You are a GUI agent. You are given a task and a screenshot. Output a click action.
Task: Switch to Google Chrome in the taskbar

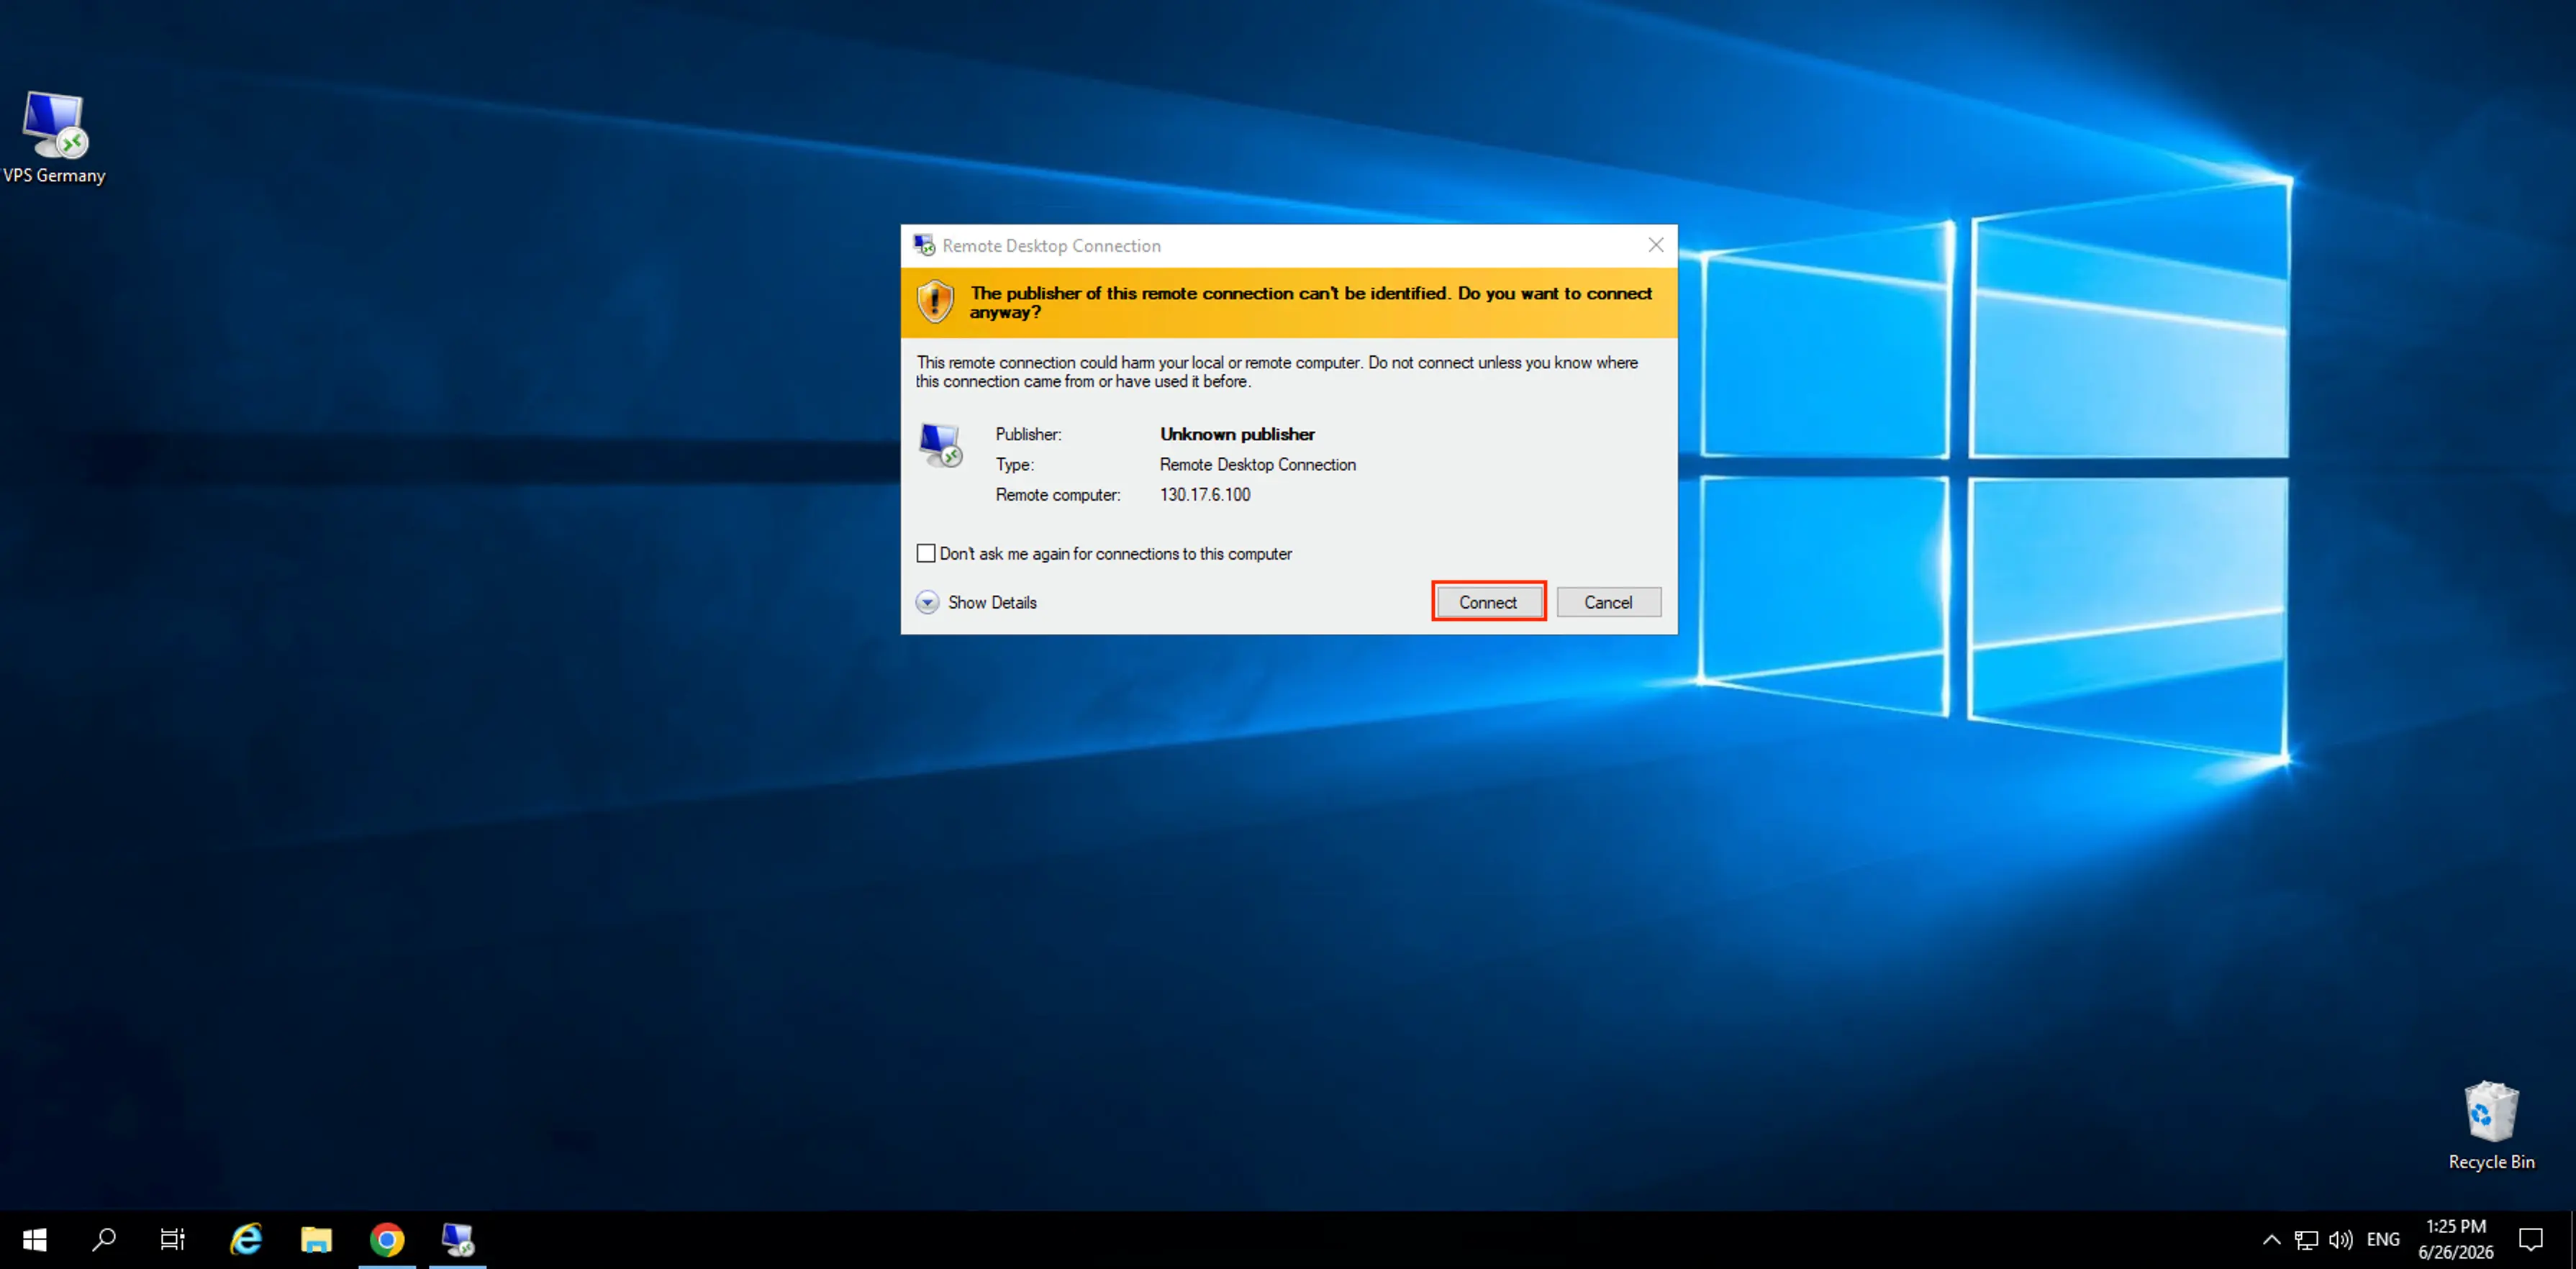(387, 1240)
